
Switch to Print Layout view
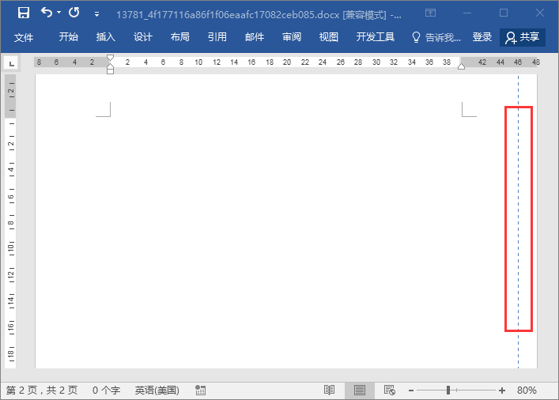[x=359, y=391]
